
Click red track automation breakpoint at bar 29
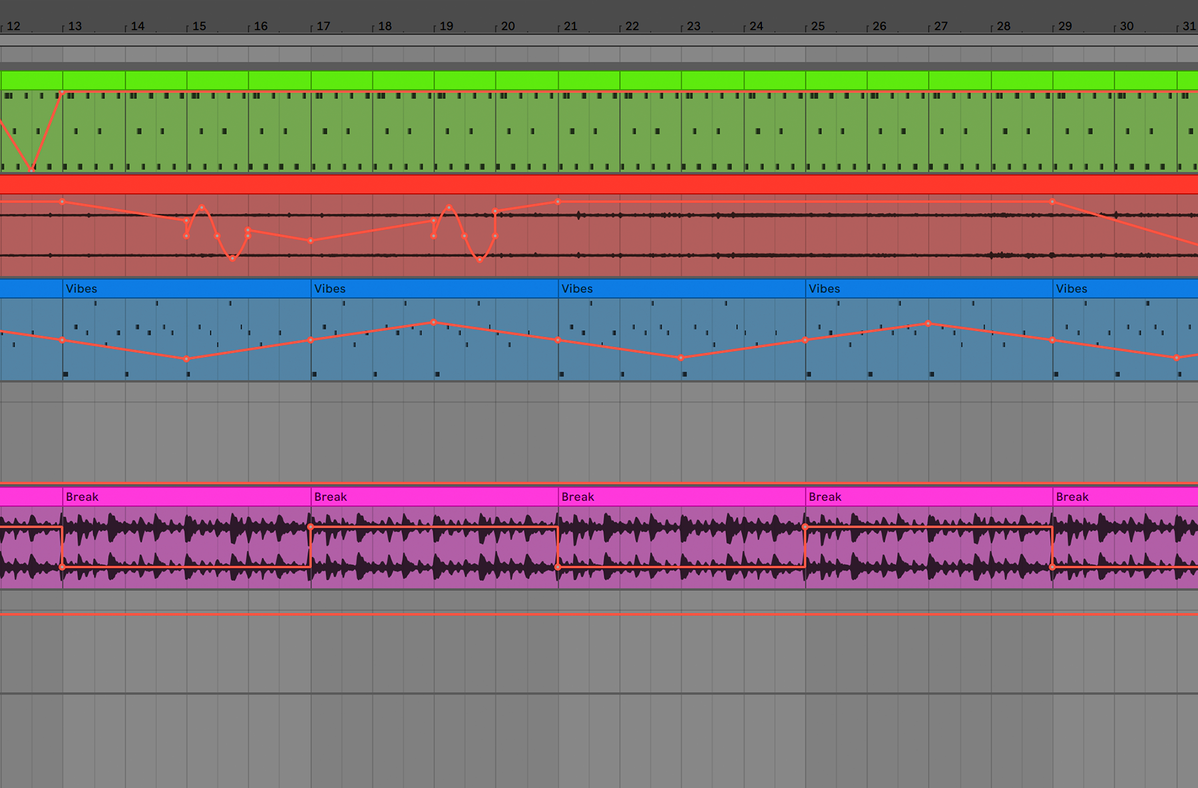[1052, 202]
